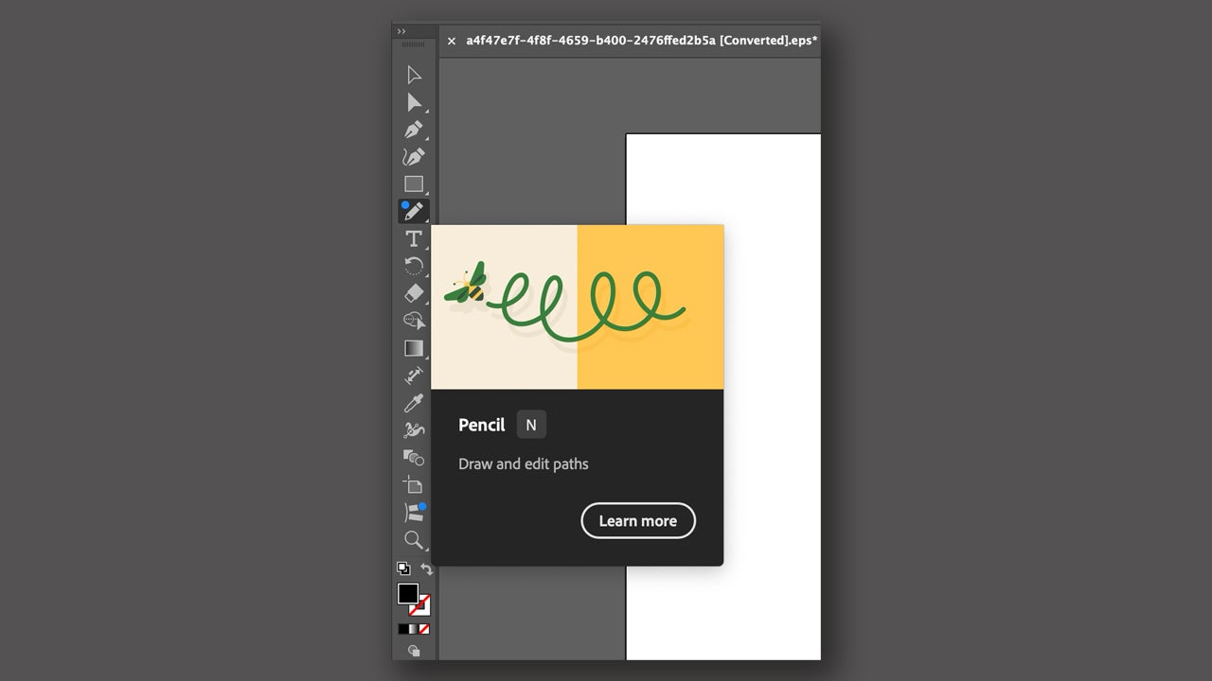This screenshot has height=681, width=1212.
Task: Pick the Rotate tool
Action: (414, 266)
